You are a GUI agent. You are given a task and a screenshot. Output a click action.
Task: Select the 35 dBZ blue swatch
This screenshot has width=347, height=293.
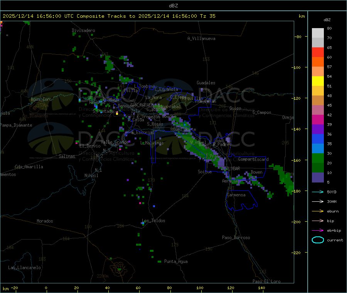click(318, 139)
